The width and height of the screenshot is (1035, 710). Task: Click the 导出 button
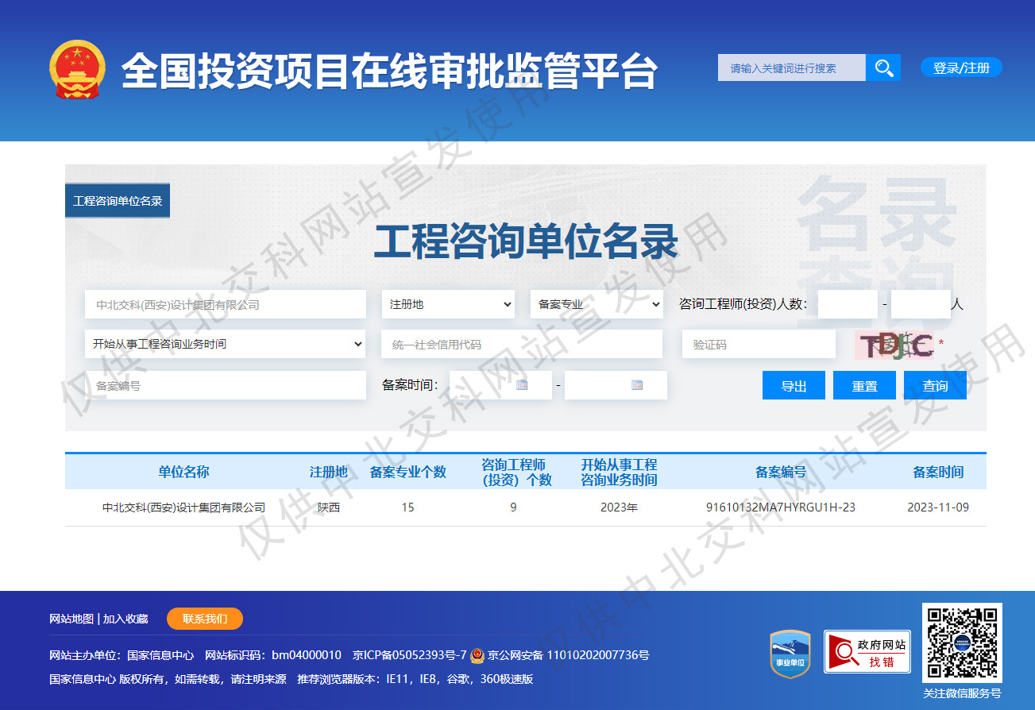[x=794, y=386]
